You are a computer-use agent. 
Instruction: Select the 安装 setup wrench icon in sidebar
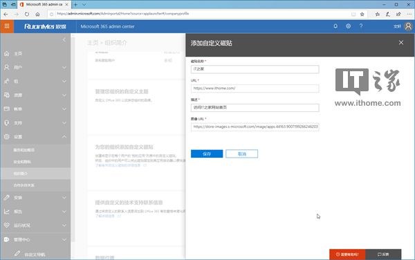tap(7, 197)
